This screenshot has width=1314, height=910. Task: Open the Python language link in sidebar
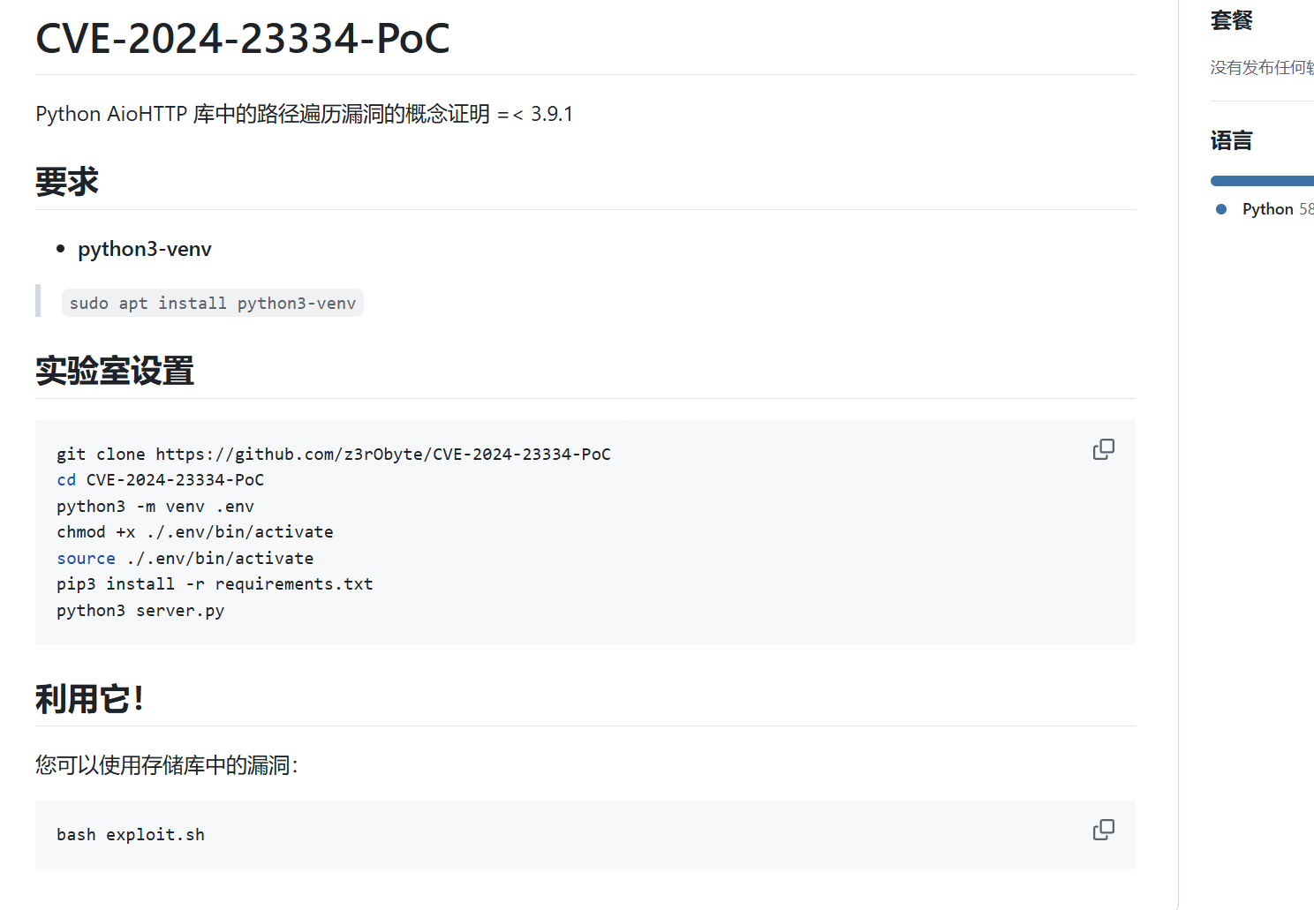1267,209
